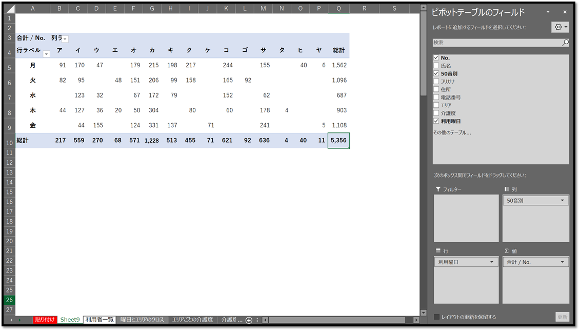Viewport: 580px width, 331px height.
Task: Check the 介護度 field checkbox
Action: [x=436, y=113]
